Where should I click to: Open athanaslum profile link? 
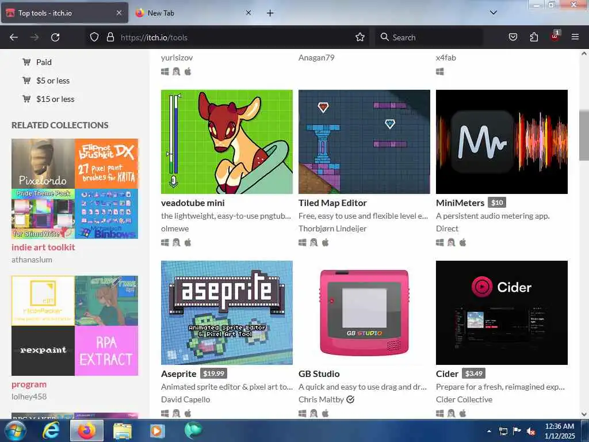click(32, 260)
